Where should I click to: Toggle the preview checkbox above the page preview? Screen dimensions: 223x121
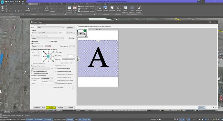tap(78, 26)
